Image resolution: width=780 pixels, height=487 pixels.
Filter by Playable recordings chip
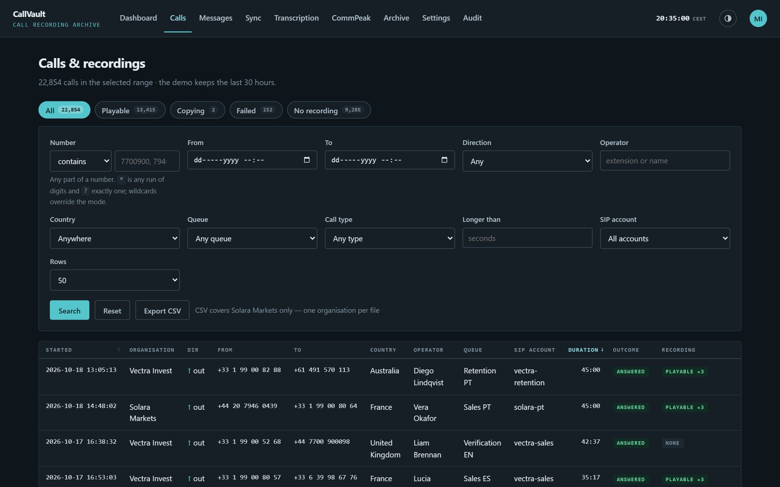130,110
